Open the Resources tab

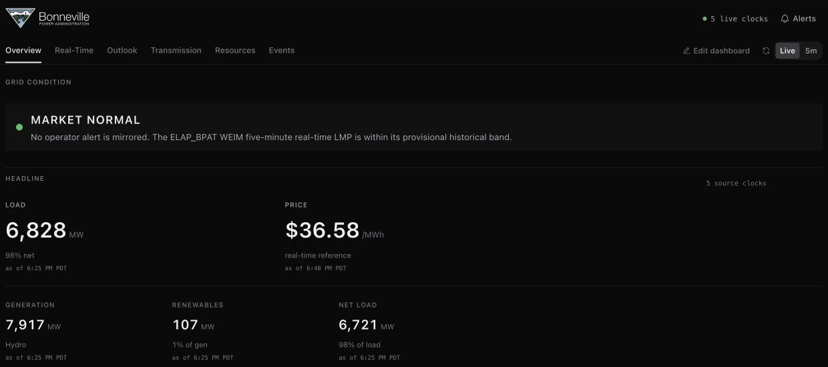pyautogui.click(x=235, y=51)
